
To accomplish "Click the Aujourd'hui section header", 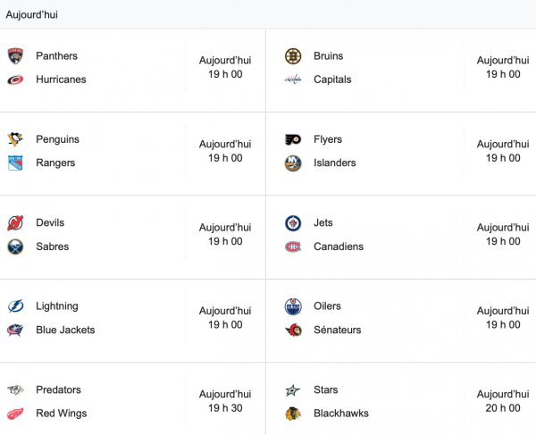I will coord(32,14).
